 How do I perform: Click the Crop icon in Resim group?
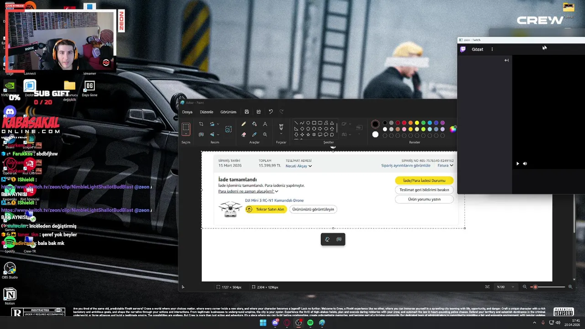(201, 124)
